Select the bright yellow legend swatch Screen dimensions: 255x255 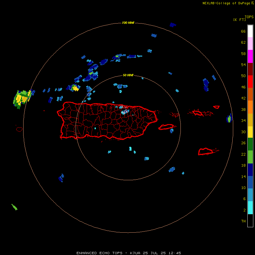click(x=250, y=132)
